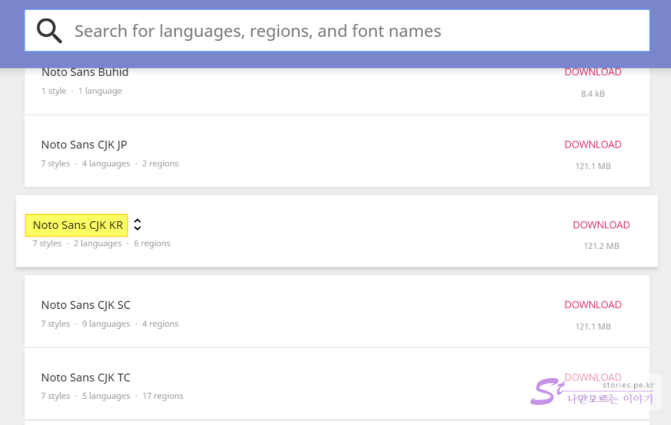Click "6 regions" under Noto Sans CJK KR
This screenshot has width=671, height=425.
[x=152, y=244]
